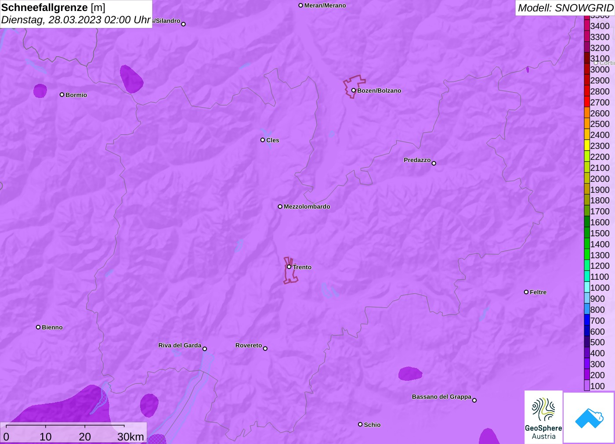Click the Meran/Merano marker dot
The height and width of the screenshot is (444, 615).
(301, 5)
